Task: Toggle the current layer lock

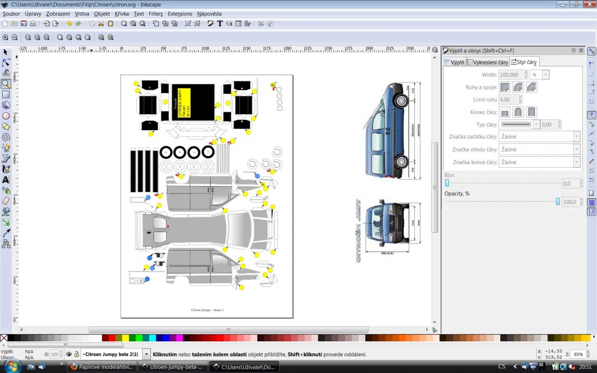Action: click(76, 354)
